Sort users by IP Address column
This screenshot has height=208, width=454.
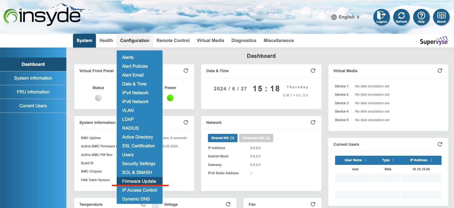click(x=421, y=160)
